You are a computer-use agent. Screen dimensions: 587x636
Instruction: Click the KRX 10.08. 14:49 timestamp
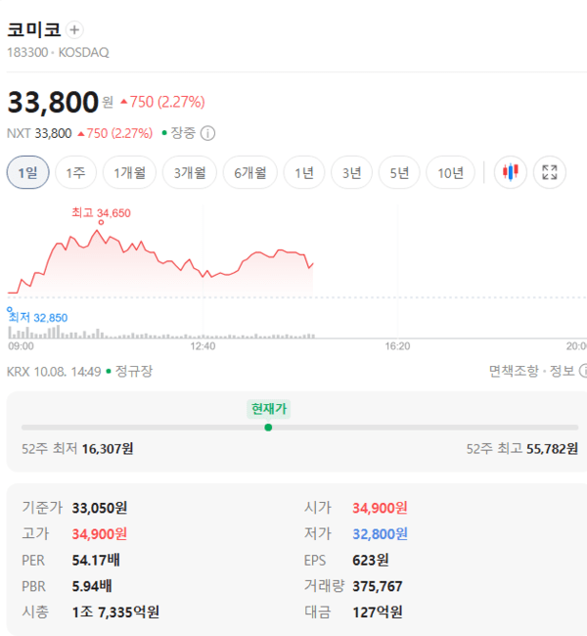(x=54, y=371)
